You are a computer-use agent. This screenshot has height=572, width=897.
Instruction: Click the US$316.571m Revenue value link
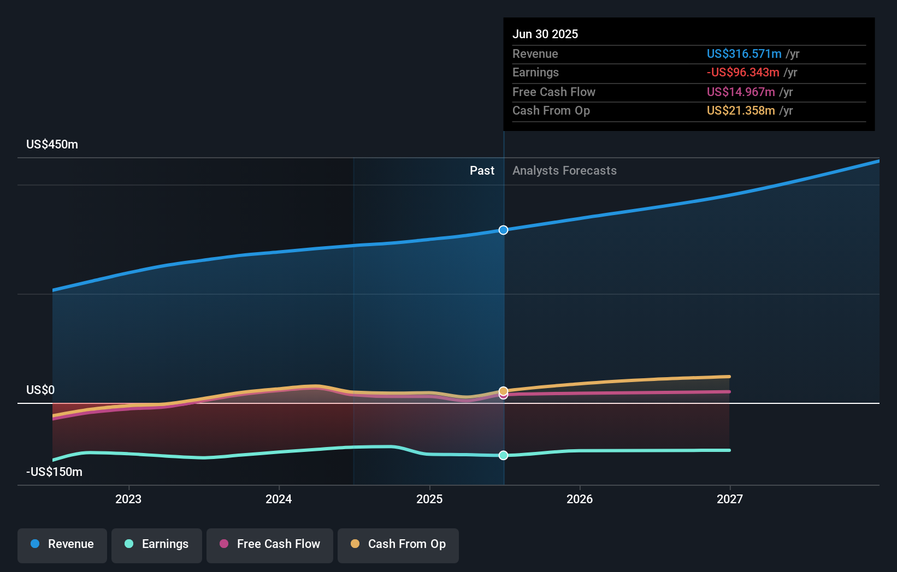744,53
